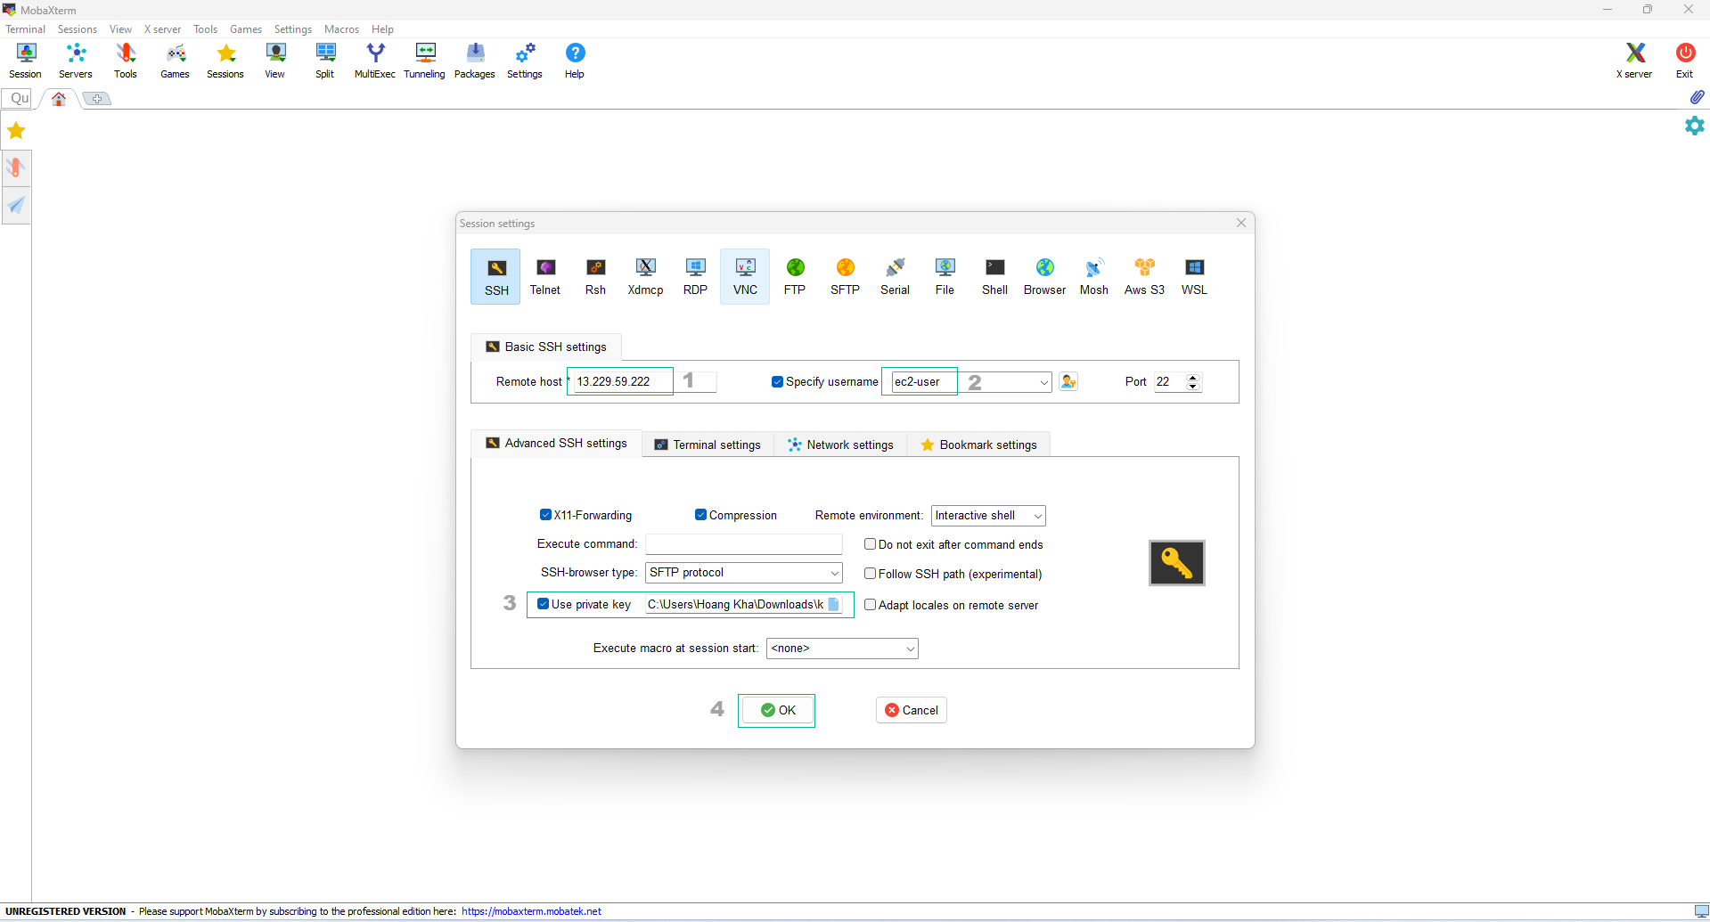The height and width of the screenshot is (922, 1710).
Task: Select the Telnet session type
Action: pos(545,277)
